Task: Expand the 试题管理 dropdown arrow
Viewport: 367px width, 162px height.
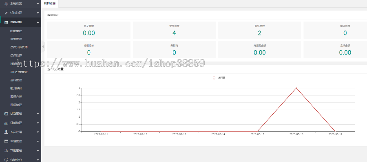Action: pyautogui.click(x=38, y=114)
